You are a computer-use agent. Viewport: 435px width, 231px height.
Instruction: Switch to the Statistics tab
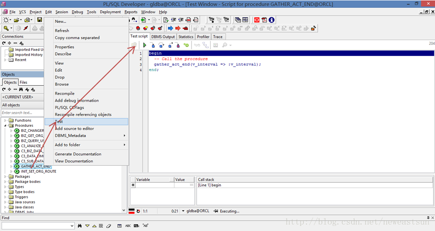(186, 37)
